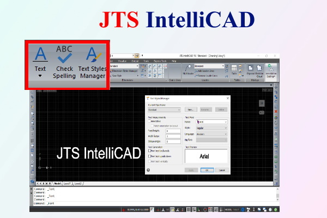Click the Check Spelling icon
The width and height of the screenshot is (327, 218).
coord(64,55)
